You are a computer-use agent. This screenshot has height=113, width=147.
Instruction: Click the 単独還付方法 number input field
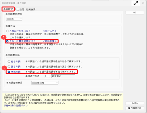coord(47,76)
